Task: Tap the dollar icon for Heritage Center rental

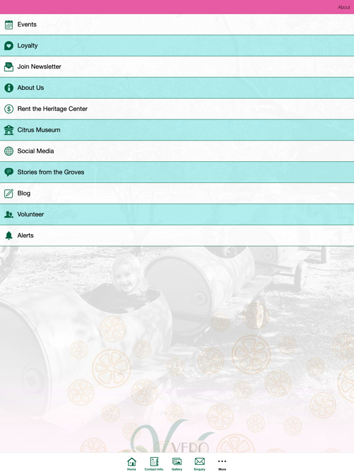Action: click(9, 109)
